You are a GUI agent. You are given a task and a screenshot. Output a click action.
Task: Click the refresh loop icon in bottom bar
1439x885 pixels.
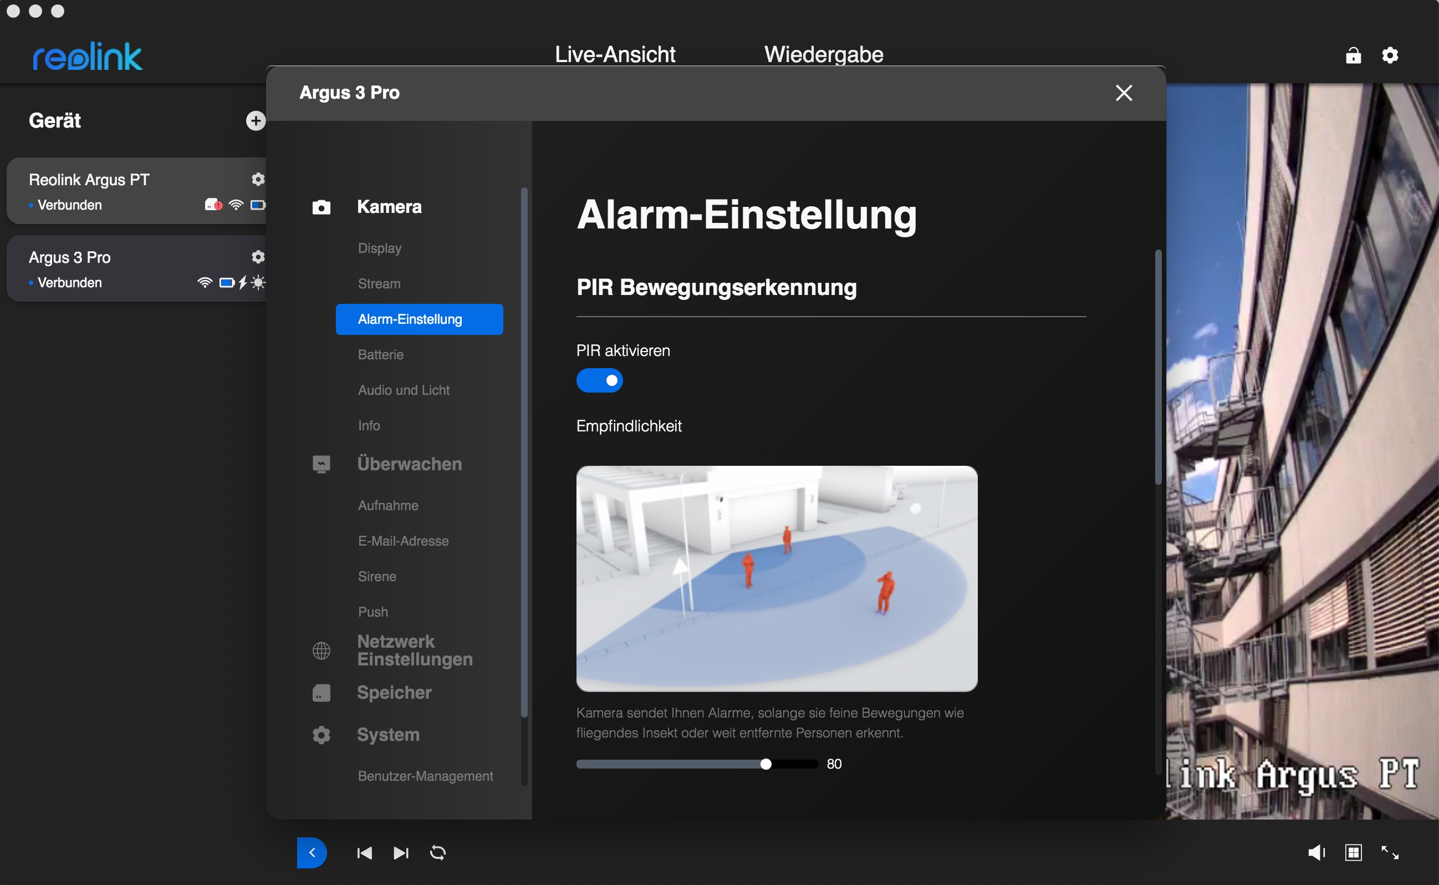437,853
